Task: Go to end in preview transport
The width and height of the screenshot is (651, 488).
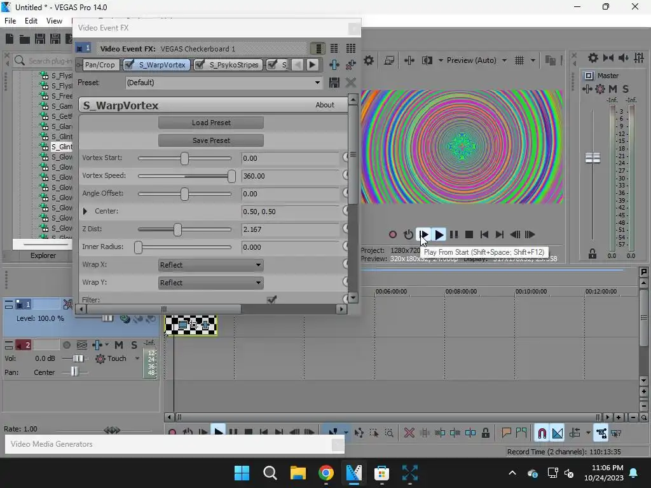Action: (x=500, y=235)
